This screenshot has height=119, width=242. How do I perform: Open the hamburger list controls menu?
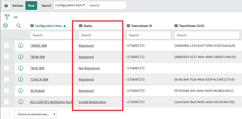tap(6, 6)
